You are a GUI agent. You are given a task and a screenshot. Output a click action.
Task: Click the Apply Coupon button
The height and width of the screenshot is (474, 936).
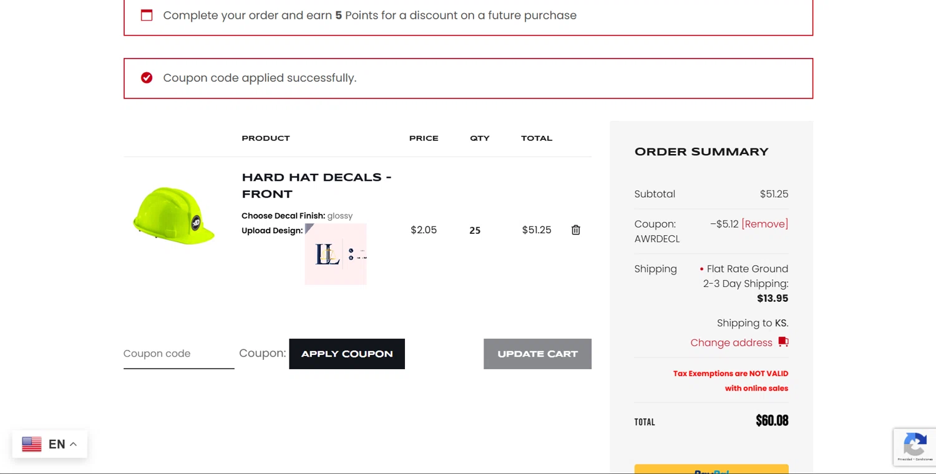coord(347,354)
